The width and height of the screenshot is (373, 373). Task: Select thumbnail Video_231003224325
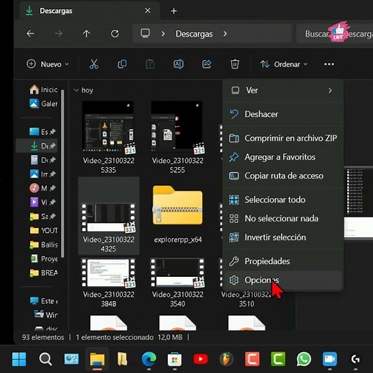(x=108, y=217)
